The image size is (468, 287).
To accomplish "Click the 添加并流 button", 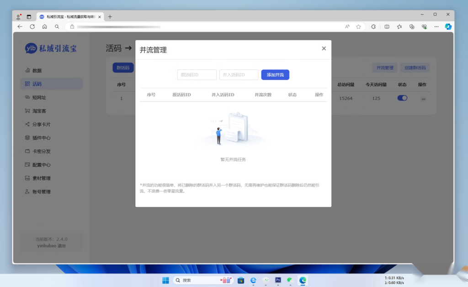I will click(x=275, y=74).
